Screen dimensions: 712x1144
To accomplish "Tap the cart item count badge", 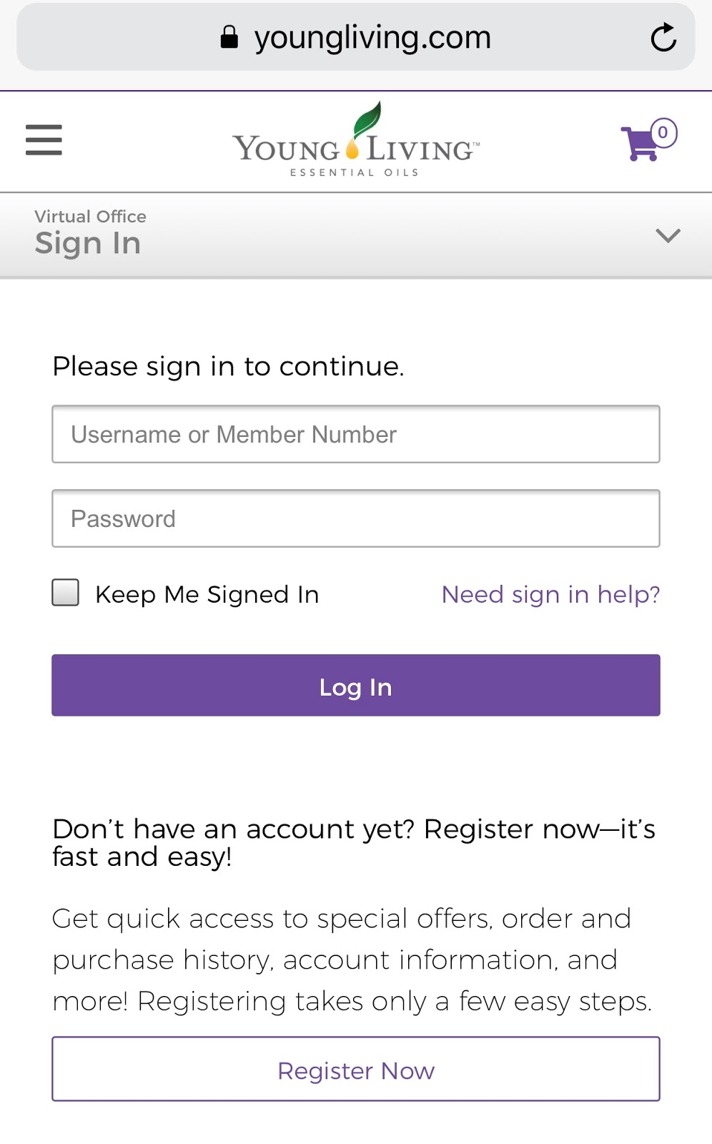I will (x=663, y=132).
